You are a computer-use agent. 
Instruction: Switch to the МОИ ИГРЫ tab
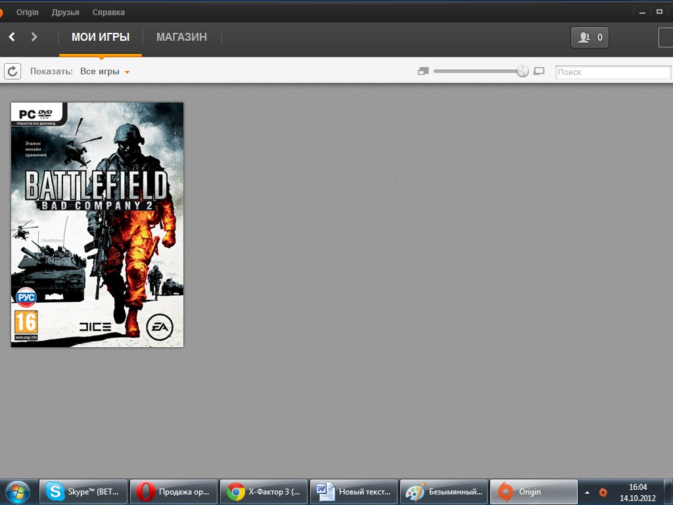point(101,37)
